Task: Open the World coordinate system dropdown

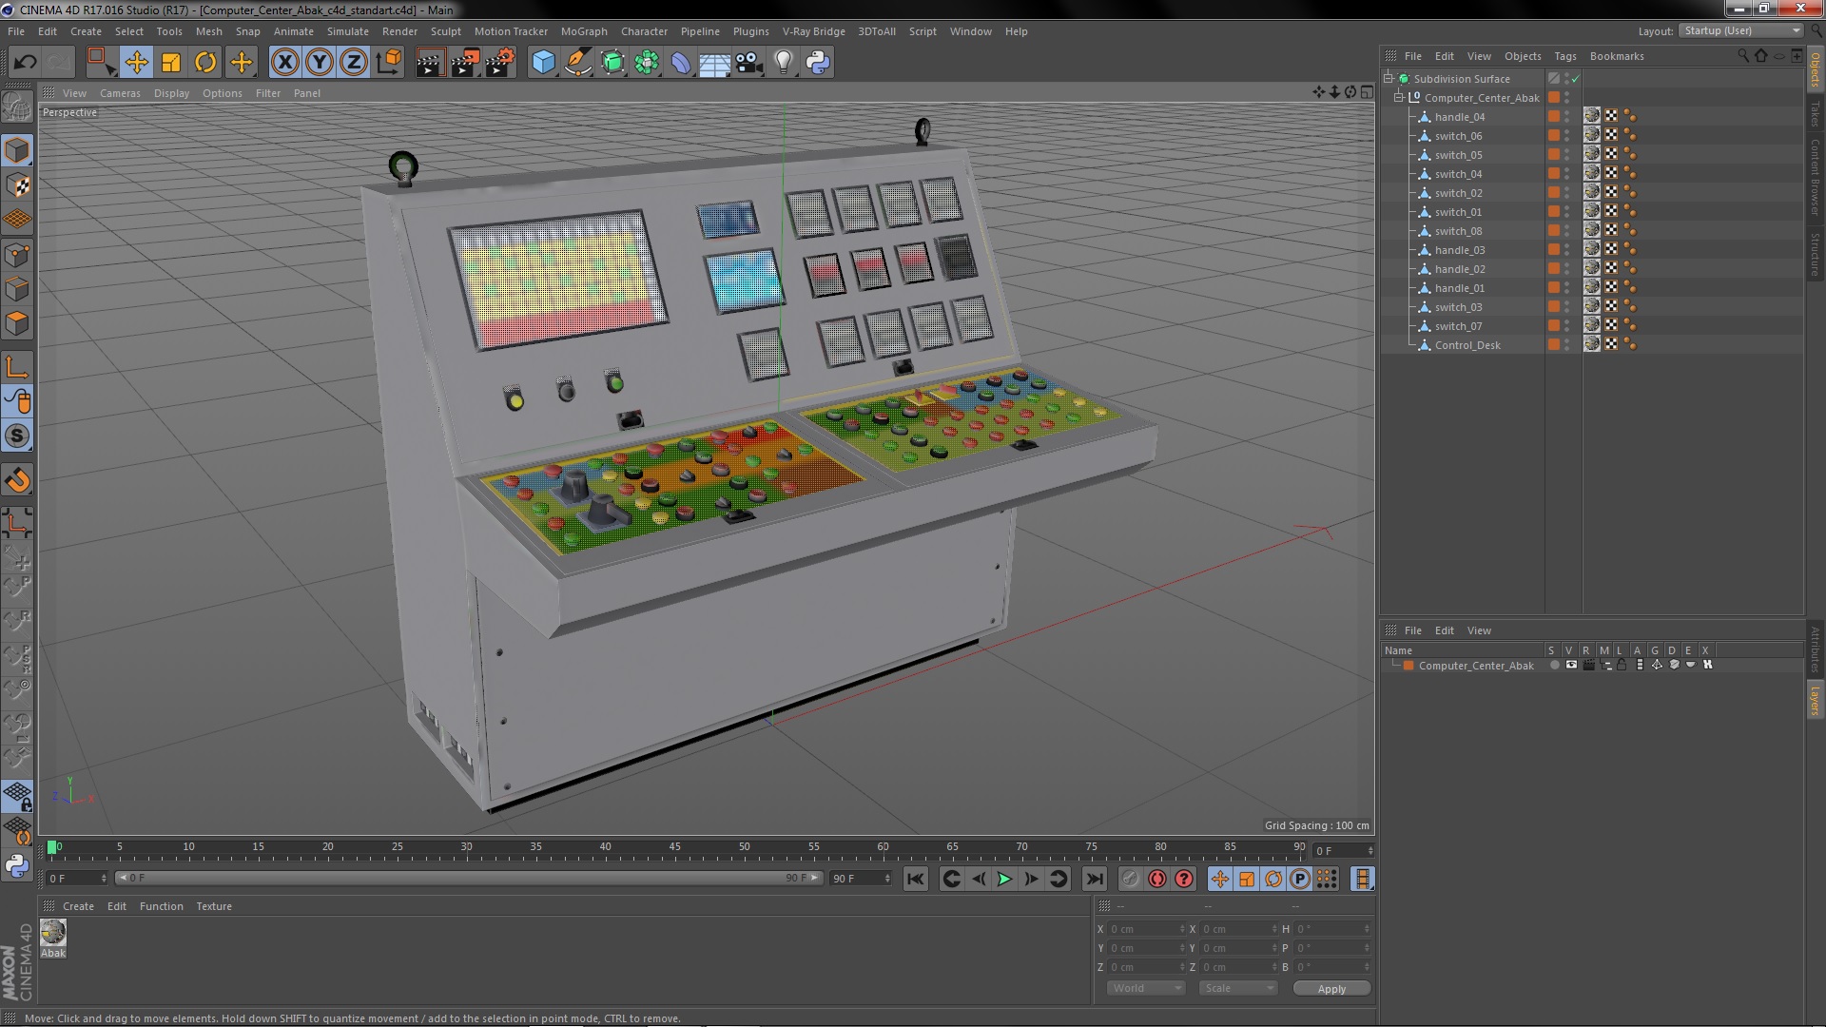Action: pos(1145,988)
